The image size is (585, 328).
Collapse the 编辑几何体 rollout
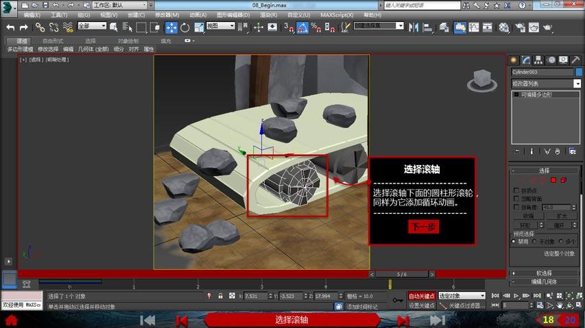[545, 282]
